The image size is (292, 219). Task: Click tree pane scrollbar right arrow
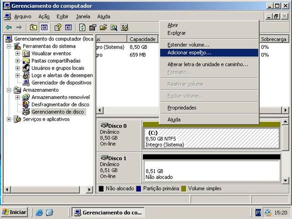90,189
